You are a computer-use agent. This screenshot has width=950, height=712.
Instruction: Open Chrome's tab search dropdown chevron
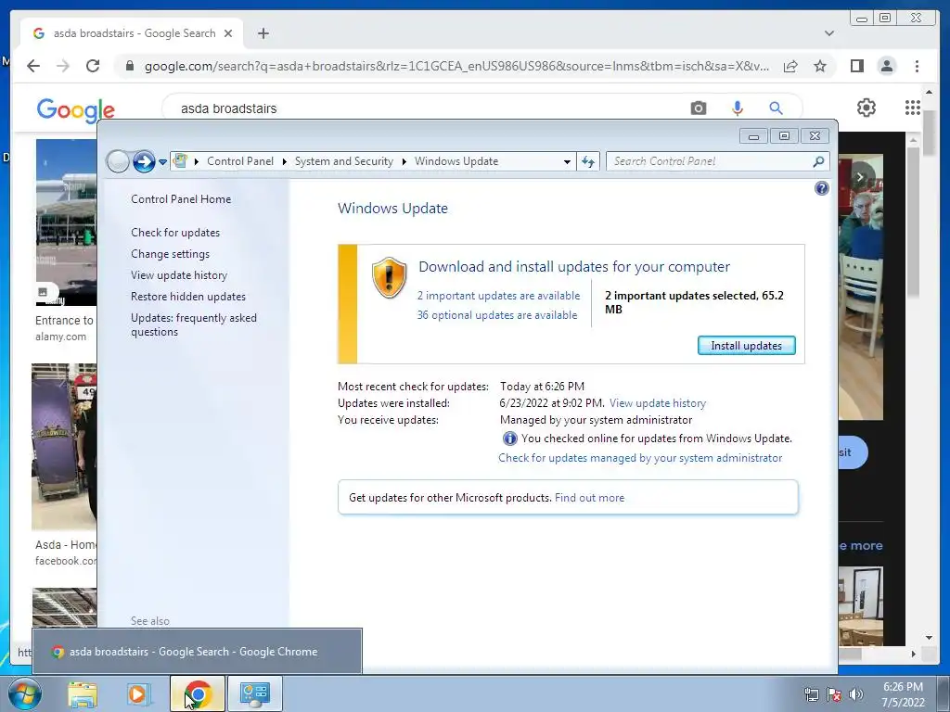tap(828, 33)
